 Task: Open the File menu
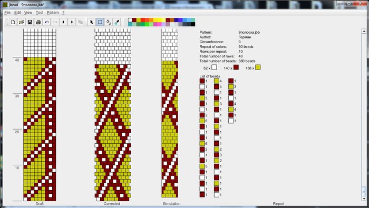pyautogui.click(x=7, y=13)
